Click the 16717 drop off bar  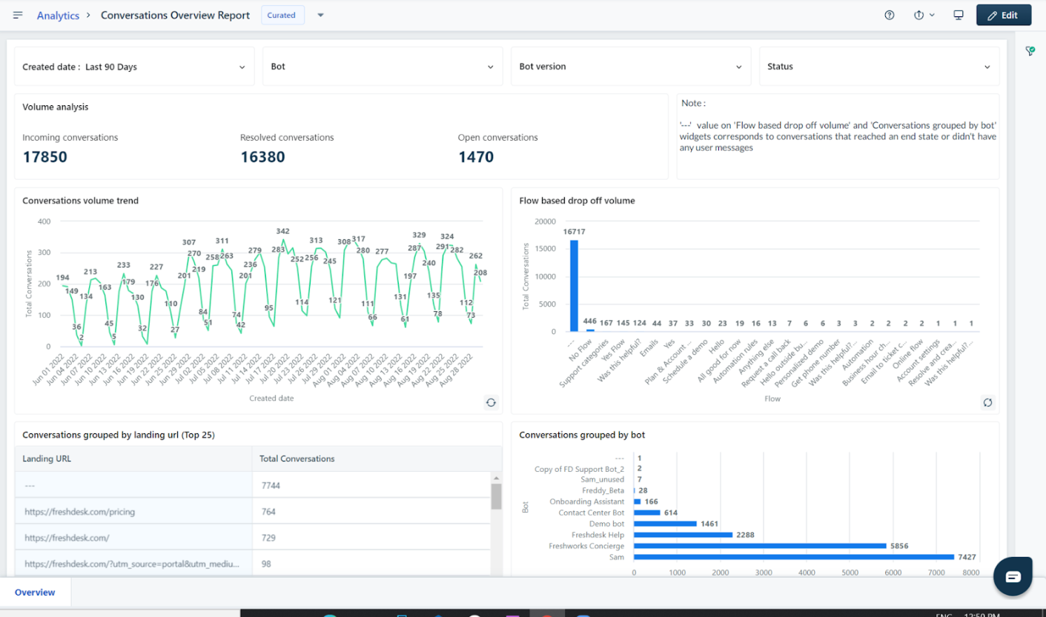(x=574, y=286)
